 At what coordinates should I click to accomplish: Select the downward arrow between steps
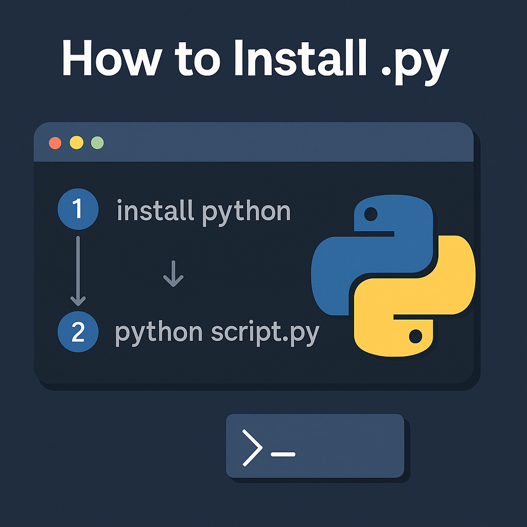pyautogui.click(x=173, y=274)
